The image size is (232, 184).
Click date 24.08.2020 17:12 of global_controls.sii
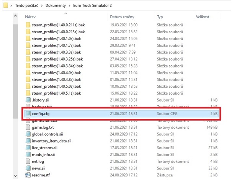pos(124,134)
